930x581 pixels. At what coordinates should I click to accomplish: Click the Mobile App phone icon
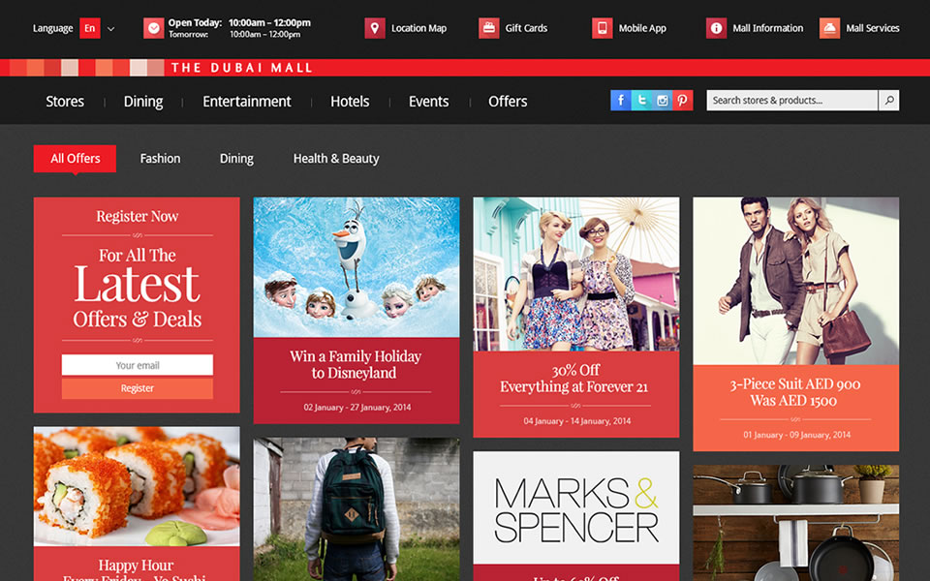pos(602,28)
